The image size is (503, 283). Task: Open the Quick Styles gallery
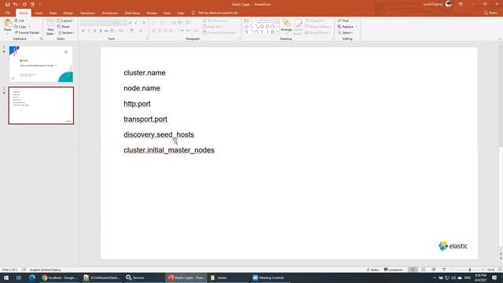[x=298, y=27]
